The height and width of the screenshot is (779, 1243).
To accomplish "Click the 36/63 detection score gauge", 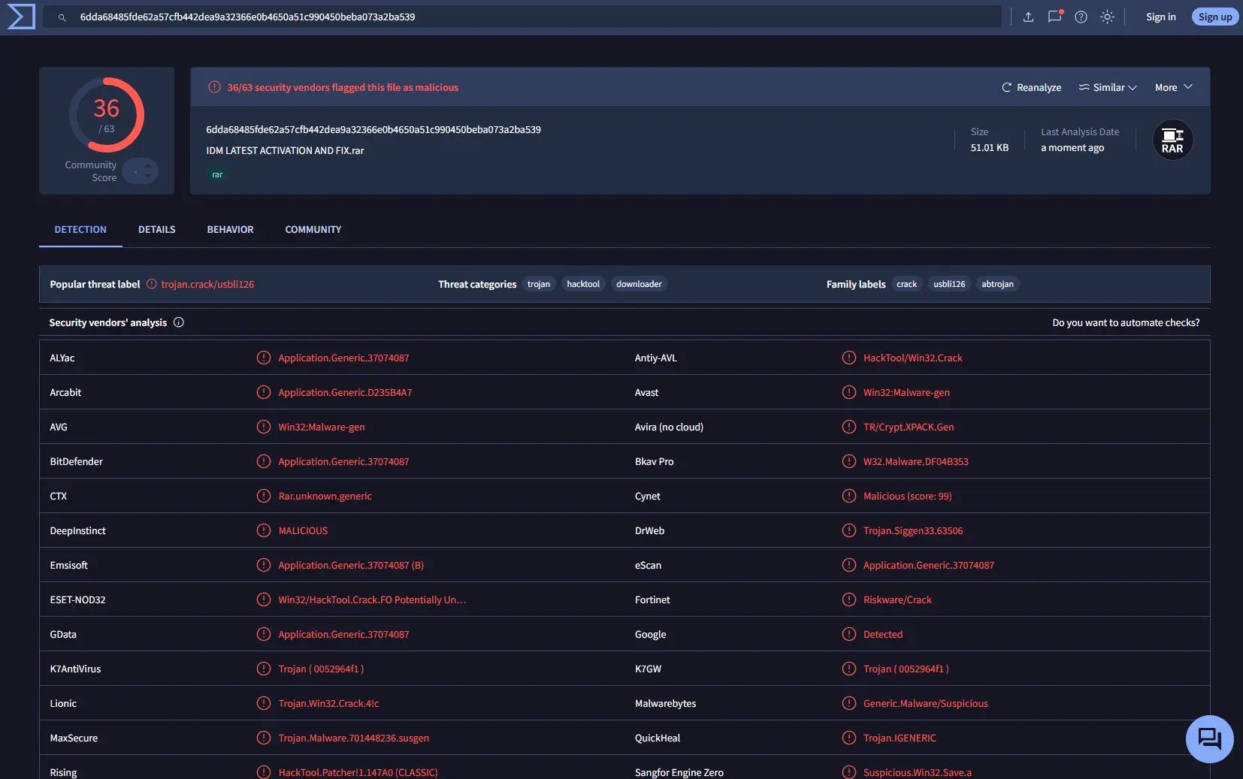I will [x=107, y=115].
